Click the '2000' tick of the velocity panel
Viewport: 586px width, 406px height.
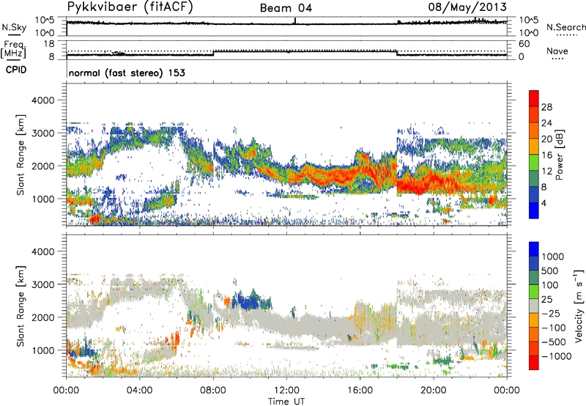(42, 317)
